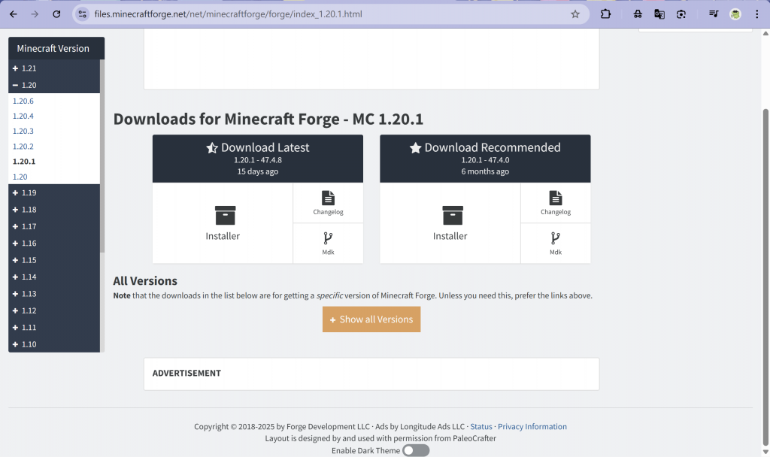The image size is (770, 457).
Task: Expand the 1.12 version group
Action: point(54,310)
